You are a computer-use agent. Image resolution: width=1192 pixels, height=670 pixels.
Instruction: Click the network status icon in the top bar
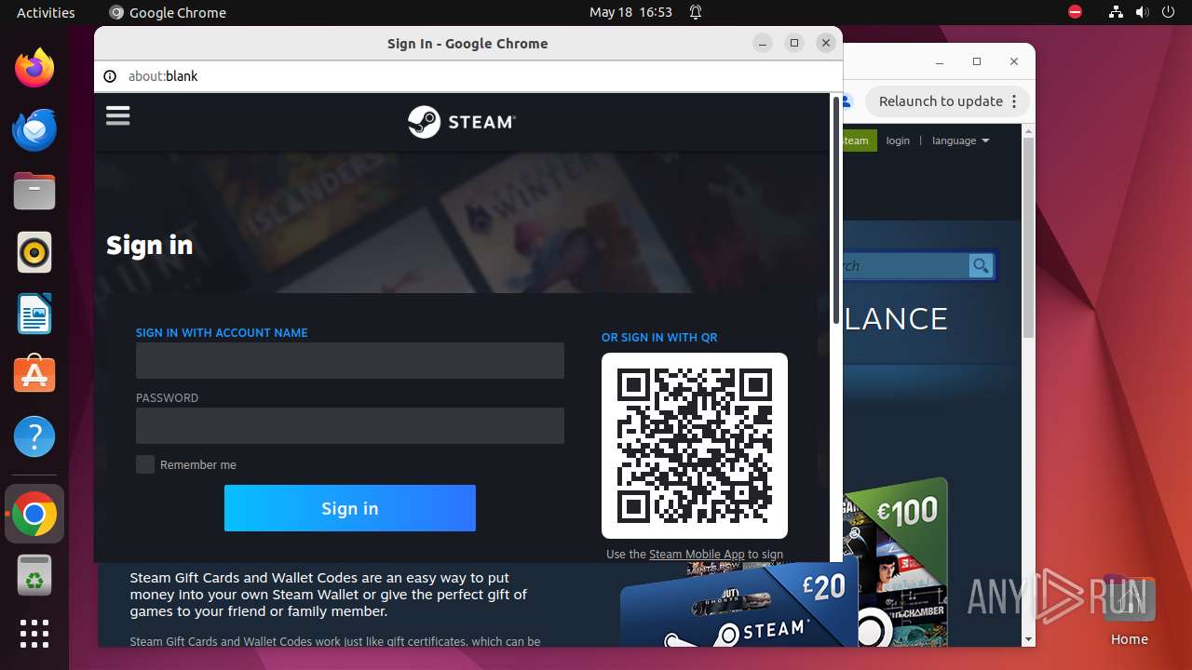pyautogui.click(x=1116, y=12)
